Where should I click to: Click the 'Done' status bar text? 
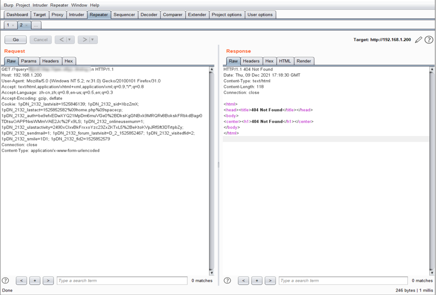pyautogui.click(x=7, y=290)
